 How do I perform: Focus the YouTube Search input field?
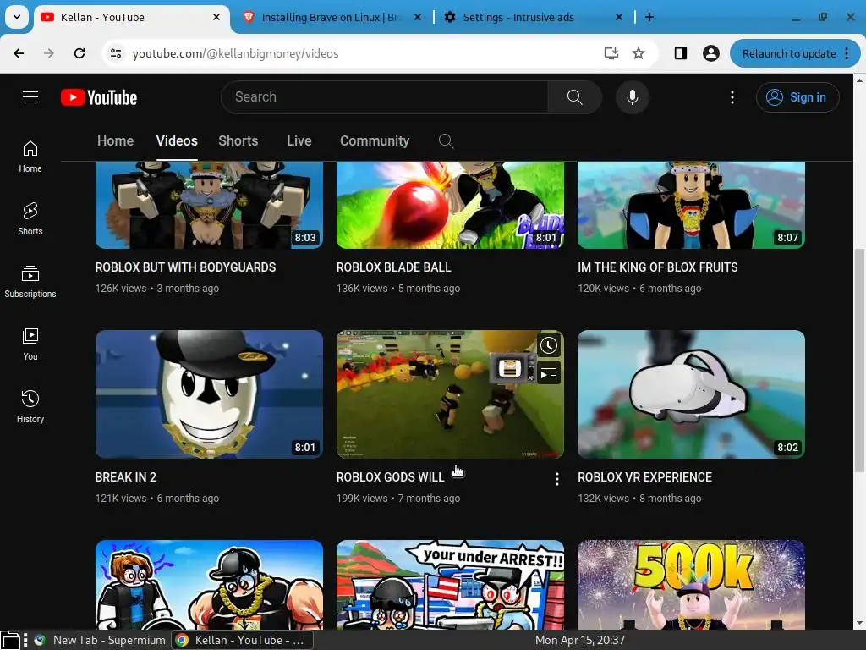pos(385,97)
